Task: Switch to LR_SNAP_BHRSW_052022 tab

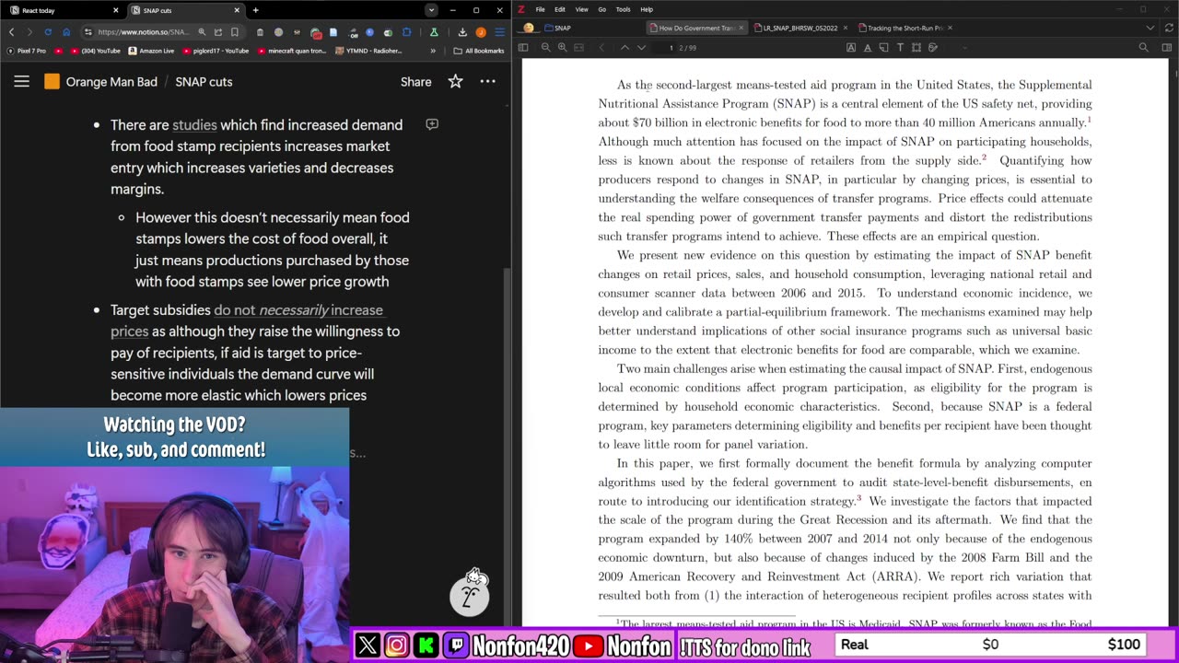Action: pos(800,28)
